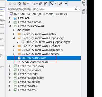Viewport: 102px width, 97px height.
Task: Select the LiveCore.FrameWork project name
Action: tap(31, 26)
